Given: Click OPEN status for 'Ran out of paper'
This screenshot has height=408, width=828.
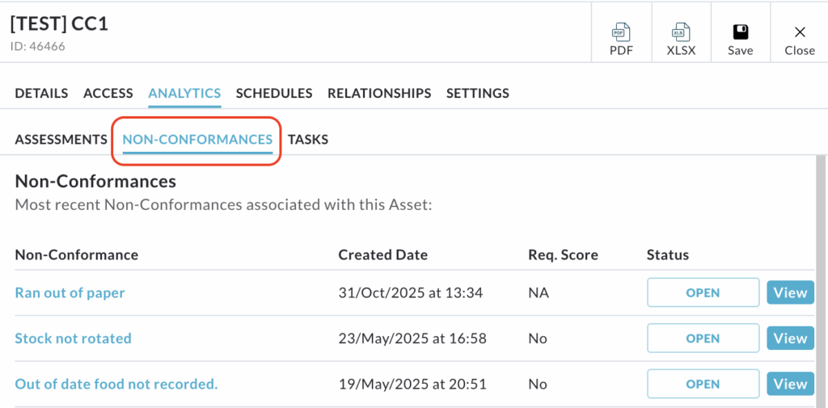Looking at the screenshot, I should (703, 292).
